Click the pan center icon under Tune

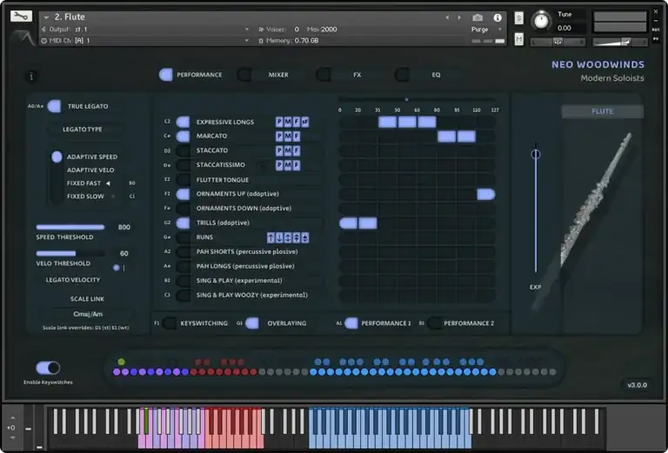[558, 42]
